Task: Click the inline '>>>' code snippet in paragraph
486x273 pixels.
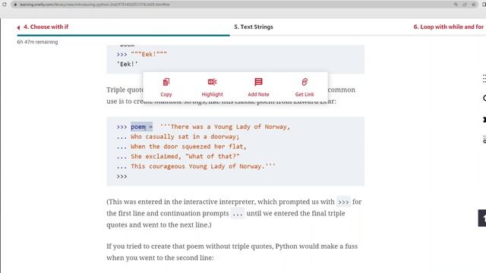Action: point(343,202)
